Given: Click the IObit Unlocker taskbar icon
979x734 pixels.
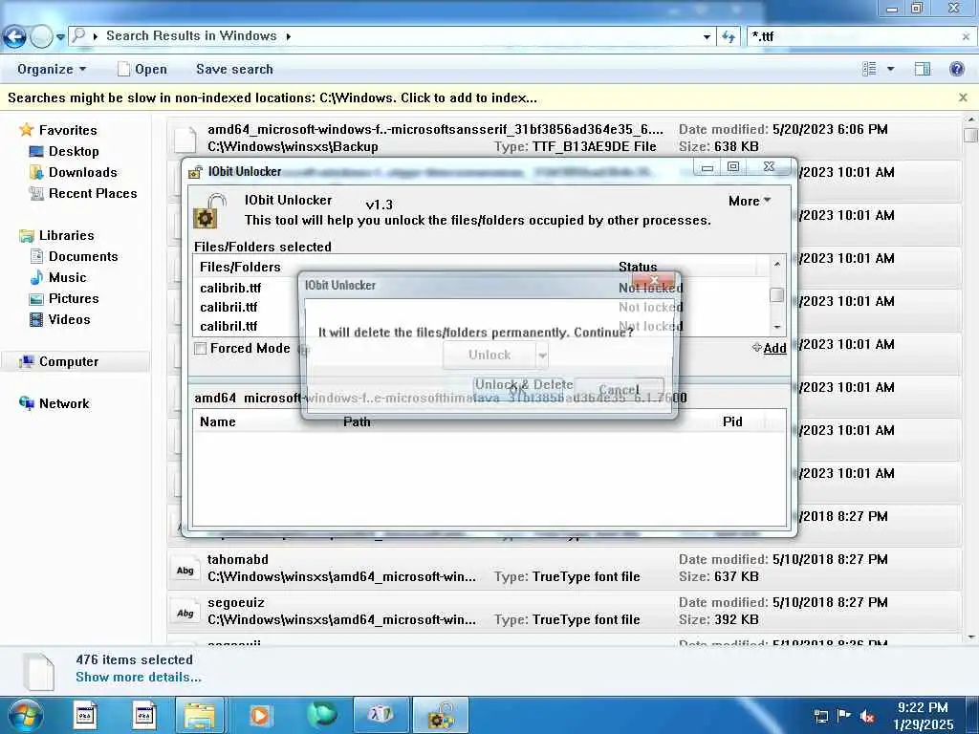Looking at the screenshot, I should pyautogui.click(x=441, y=715).
